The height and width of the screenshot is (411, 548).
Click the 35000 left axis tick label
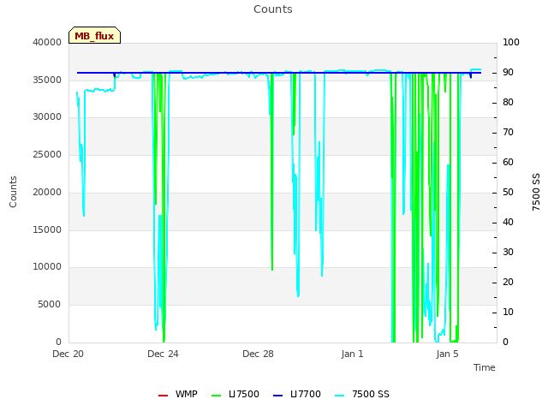(47, 80)
